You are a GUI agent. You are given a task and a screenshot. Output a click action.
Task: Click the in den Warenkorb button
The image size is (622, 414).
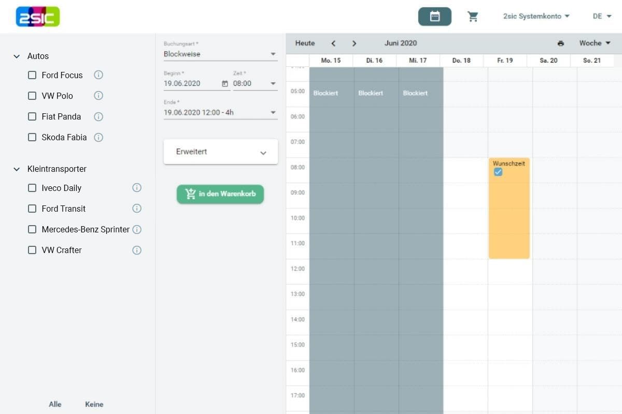[220, 194]
